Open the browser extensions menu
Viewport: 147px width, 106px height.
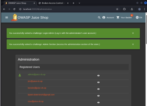pyautogui.click(x=124, y=9)
